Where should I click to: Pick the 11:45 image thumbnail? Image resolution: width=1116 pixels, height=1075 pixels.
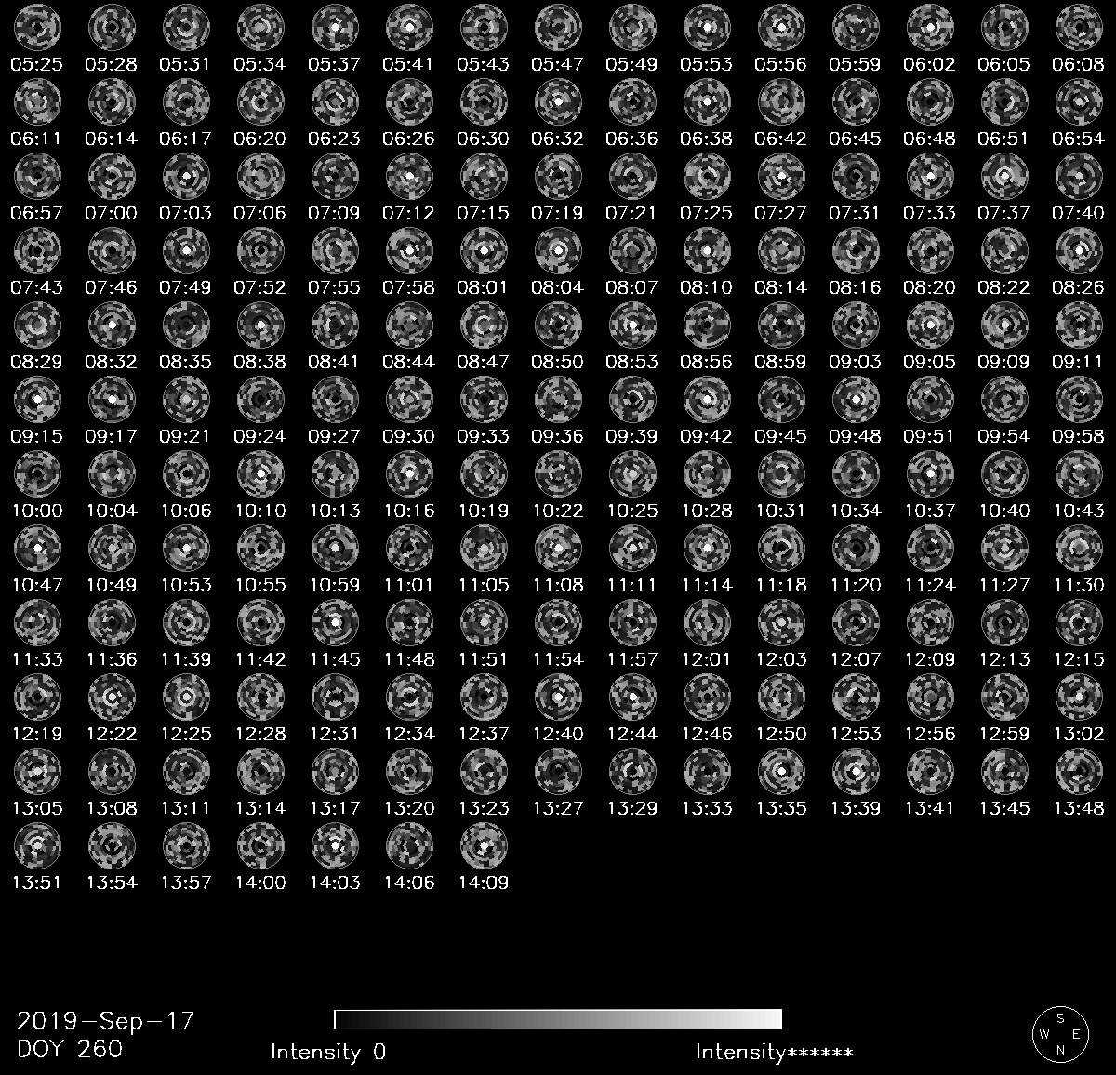335,623
